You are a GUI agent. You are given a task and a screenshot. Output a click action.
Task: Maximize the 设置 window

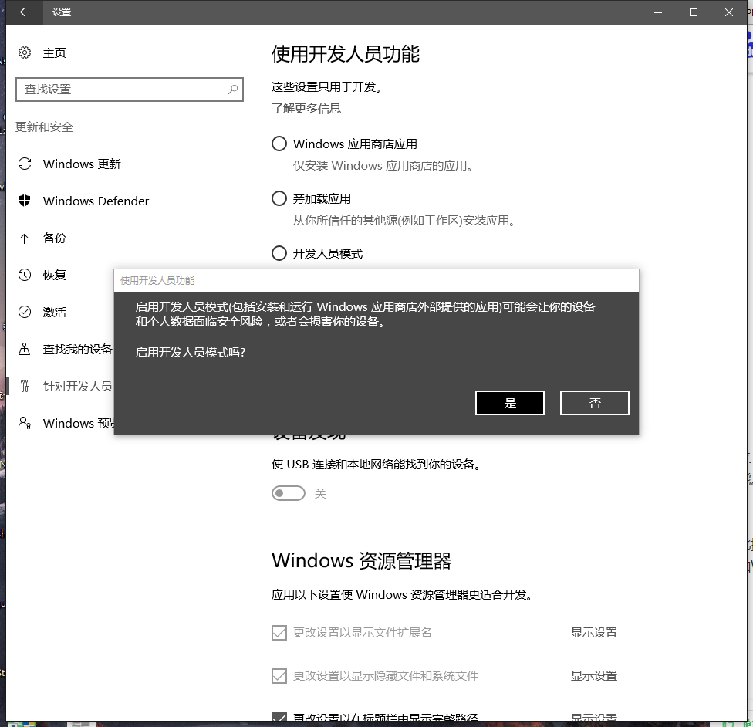tap(694, 12)
